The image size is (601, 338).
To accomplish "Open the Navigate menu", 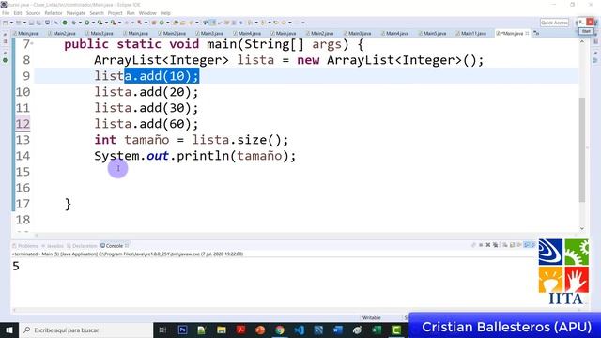I will tap(76, 13).
